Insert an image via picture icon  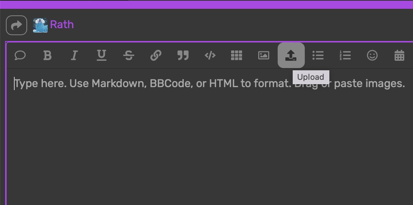[264, 55]
